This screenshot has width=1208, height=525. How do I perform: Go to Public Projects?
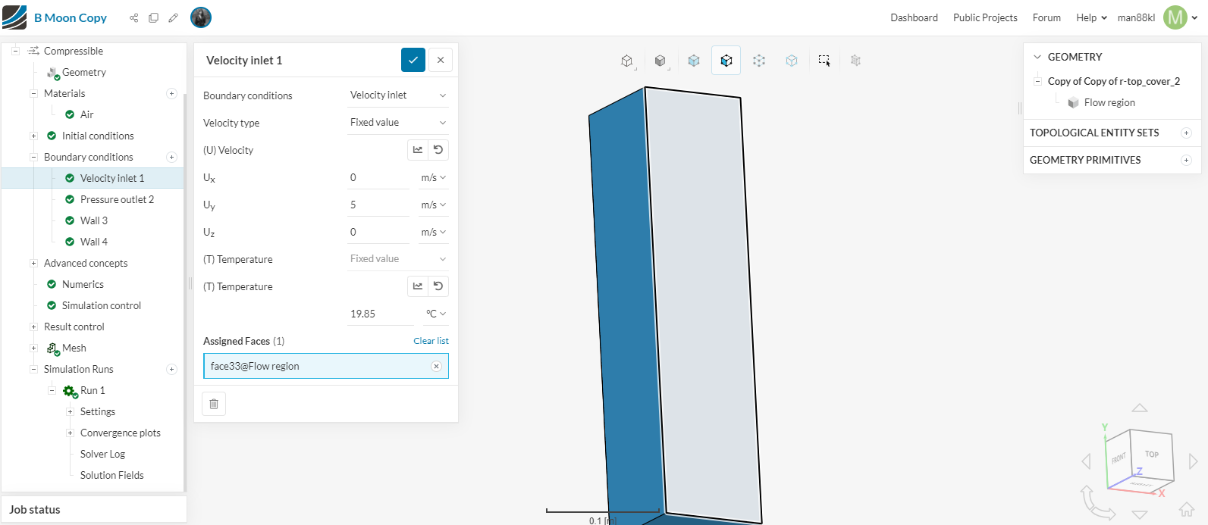tap(985, 17)
